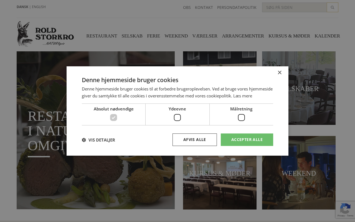Open the Restaurant menu item
The image size is (355, 222).
click(x=102, y=36)
